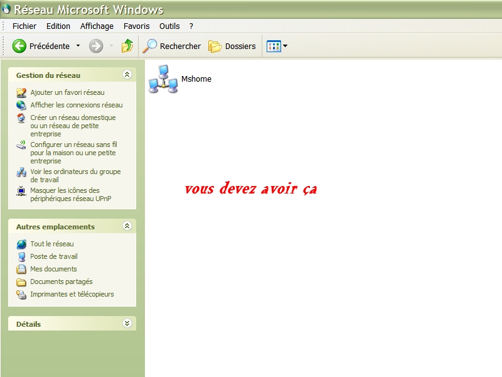Open the Précédente history dropdown arrow
The width and height of the screenshot is (502, 377).
tap(78, 46)
